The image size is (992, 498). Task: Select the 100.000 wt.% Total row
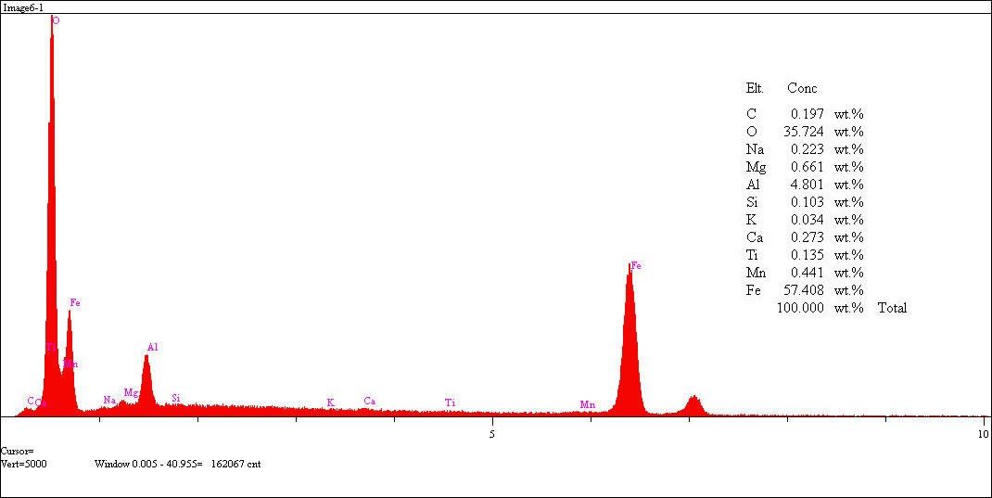[841, 308]
